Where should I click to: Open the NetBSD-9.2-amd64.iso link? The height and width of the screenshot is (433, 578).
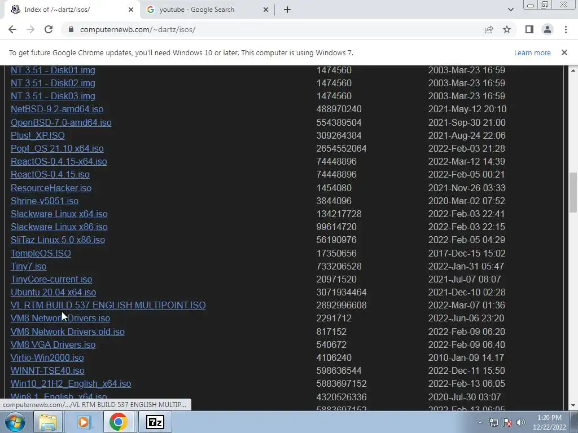coord(57,109)
